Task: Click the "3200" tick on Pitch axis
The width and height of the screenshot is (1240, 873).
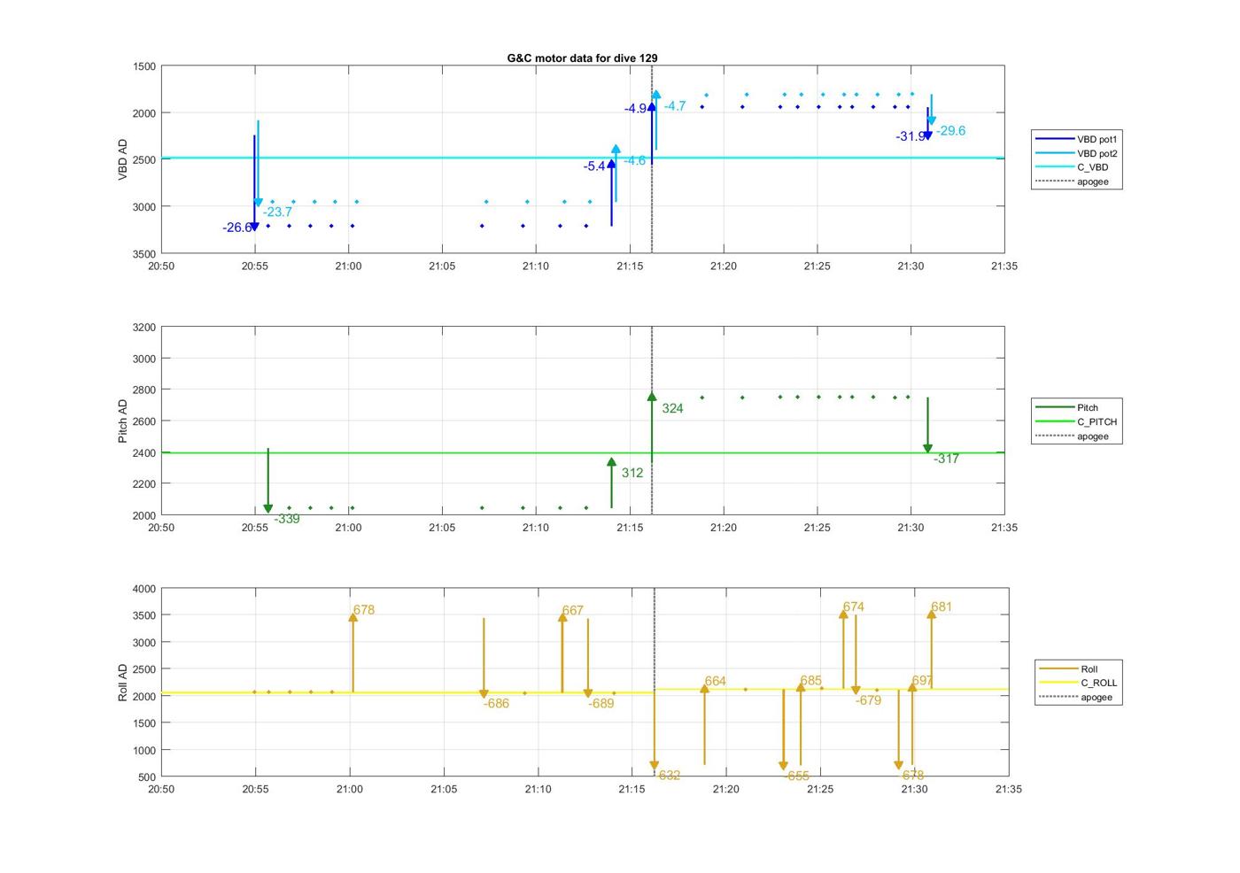Action: coord(144,328)
